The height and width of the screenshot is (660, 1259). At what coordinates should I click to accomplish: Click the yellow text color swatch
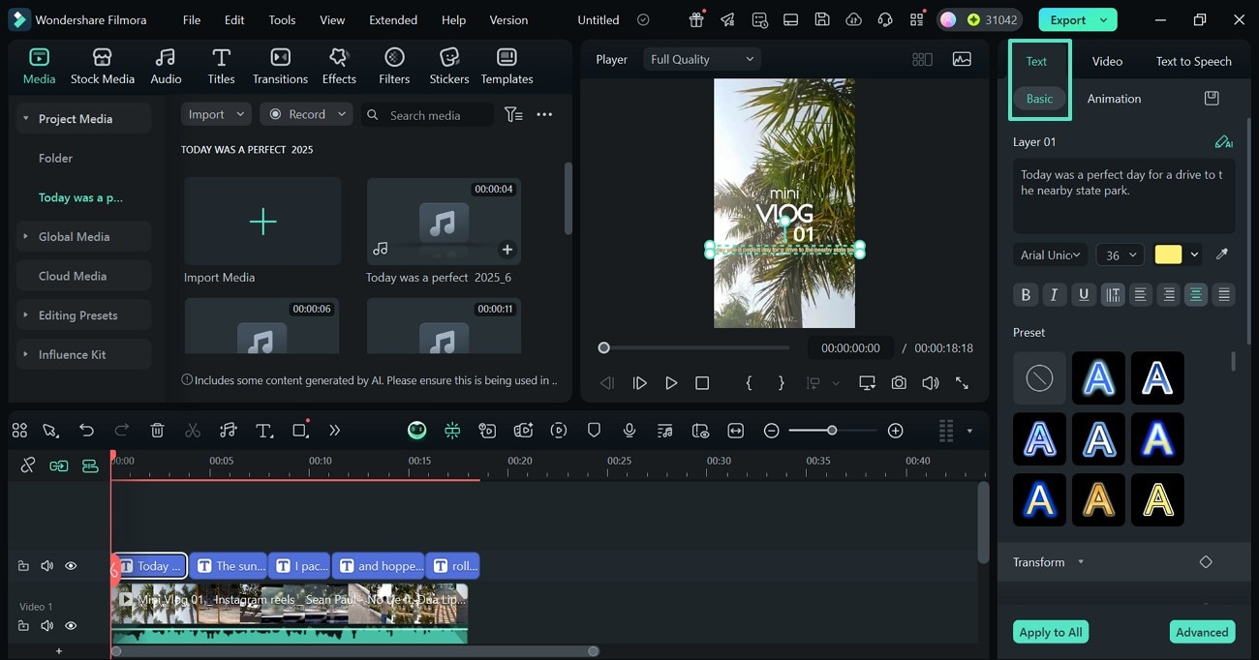pos(1168,255)
